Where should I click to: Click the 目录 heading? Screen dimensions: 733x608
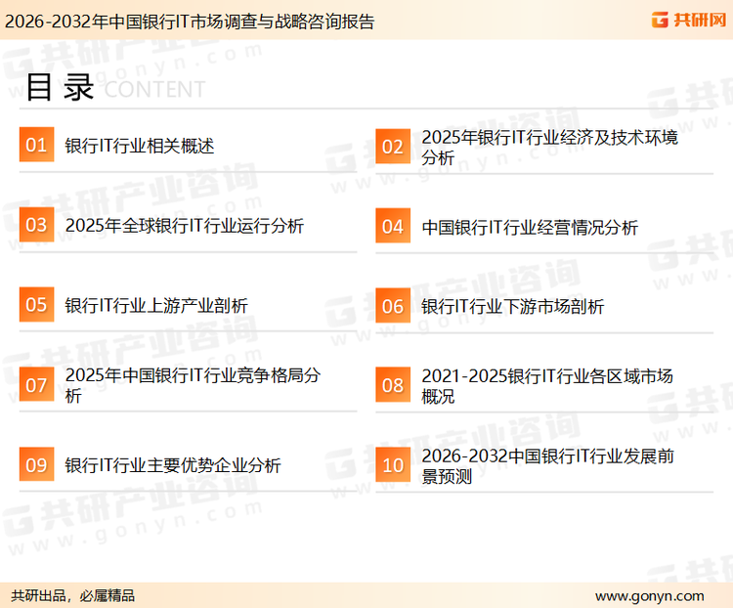pos(60,87)
